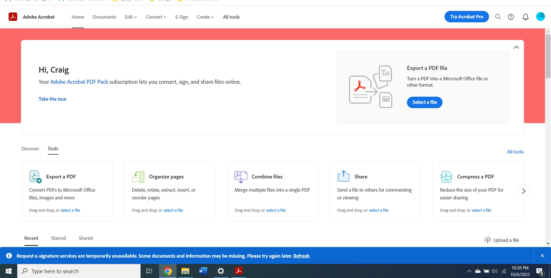Open Settings gear on the taskbar

221,271
